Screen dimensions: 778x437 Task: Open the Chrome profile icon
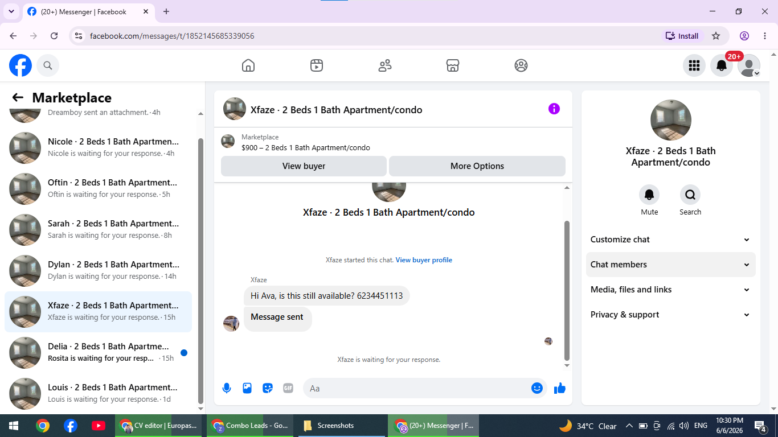coord(744,36)
